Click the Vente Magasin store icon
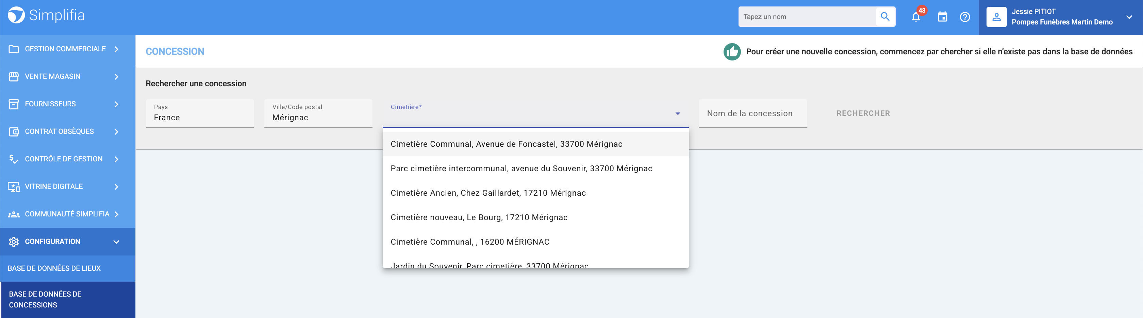1143x318 pixels. [x=14, y=77]
